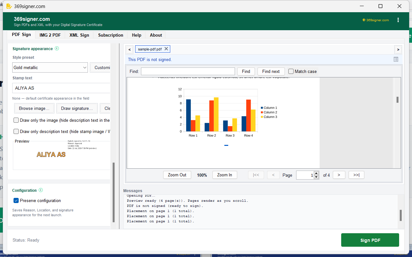Click the Zoom In button

point(225,175)
